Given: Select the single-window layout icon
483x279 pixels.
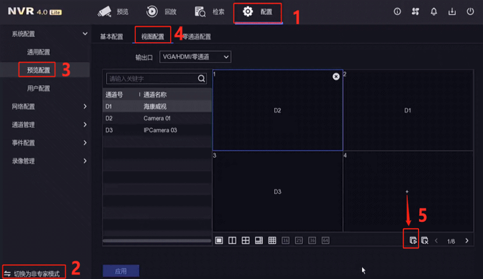Looking at the screenshot, I should [219, 240].
